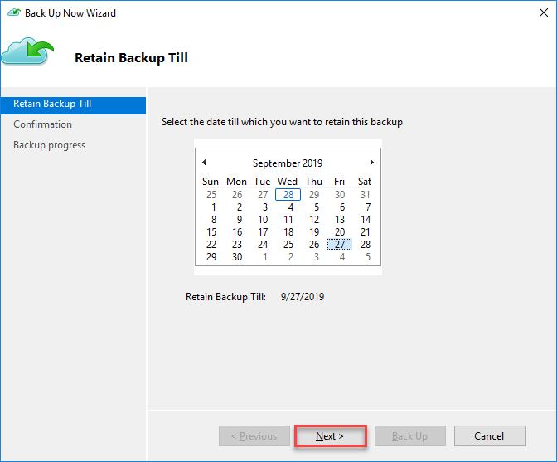Pick October 5 in trailing dates
Image resolution: width=557 pixels, height=462 pixels.
(366, 257)
